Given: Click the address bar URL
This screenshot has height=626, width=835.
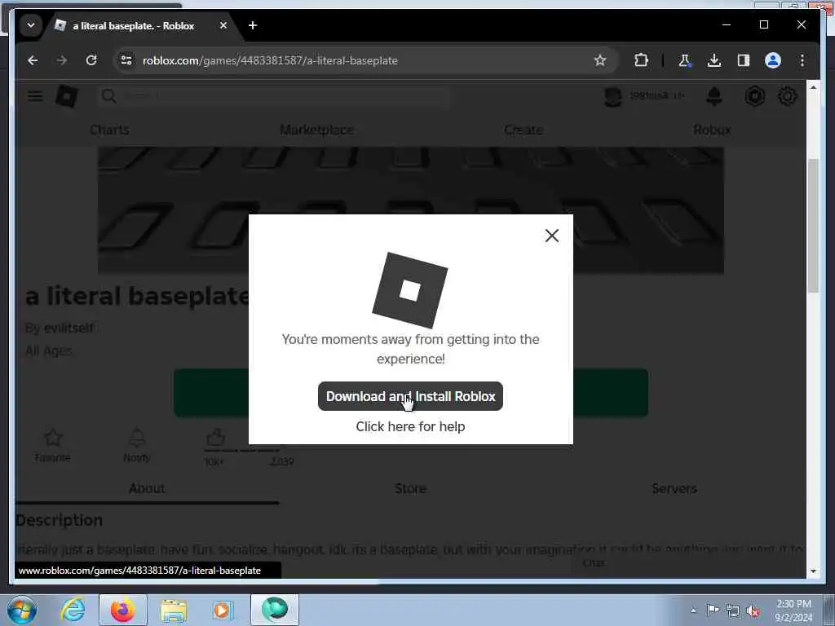Looking at the screenshot, I should tap(270, 60).
